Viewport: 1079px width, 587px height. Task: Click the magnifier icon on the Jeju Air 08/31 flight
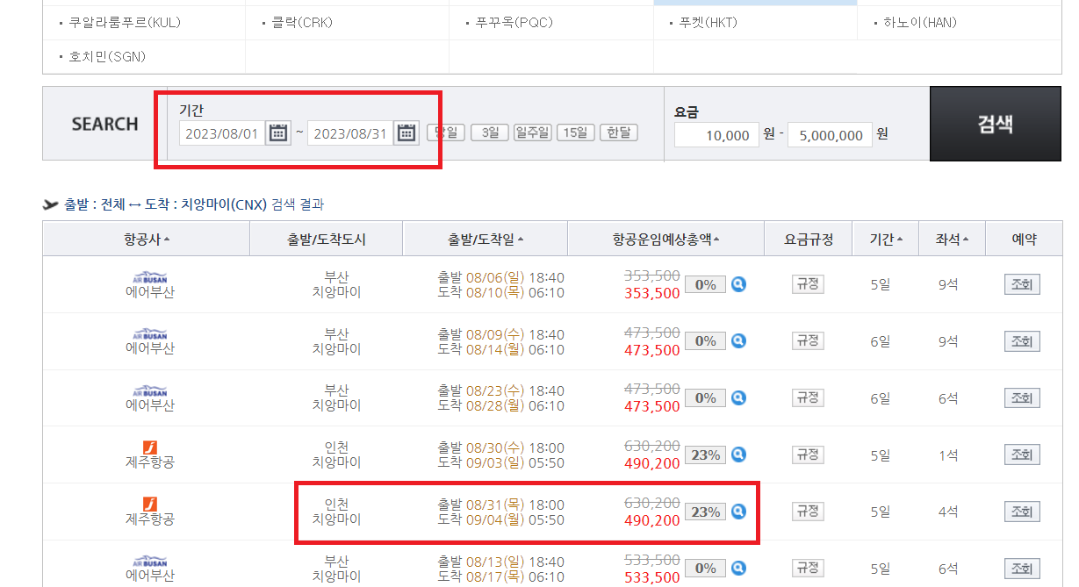[x=738, y=512]
